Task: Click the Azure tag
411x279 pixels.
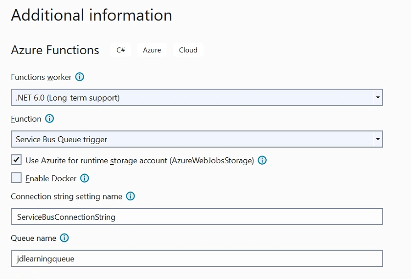Action: [x=152, y=50]
